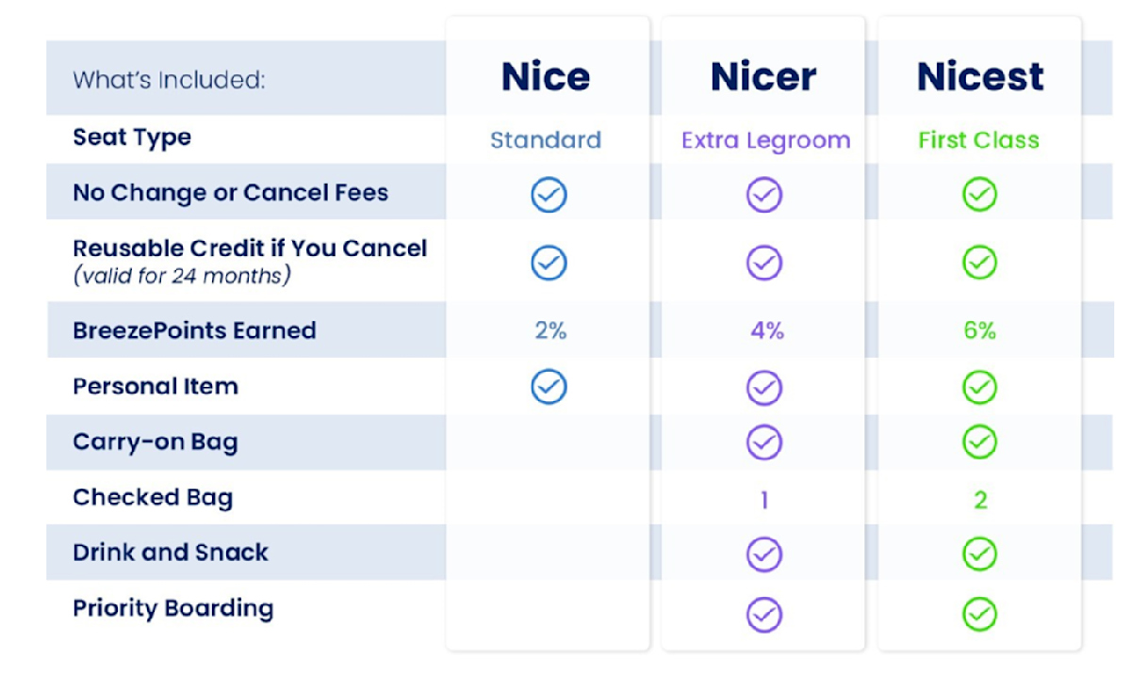Click the Standard seat type text
1131x675 pixels.
546,140
